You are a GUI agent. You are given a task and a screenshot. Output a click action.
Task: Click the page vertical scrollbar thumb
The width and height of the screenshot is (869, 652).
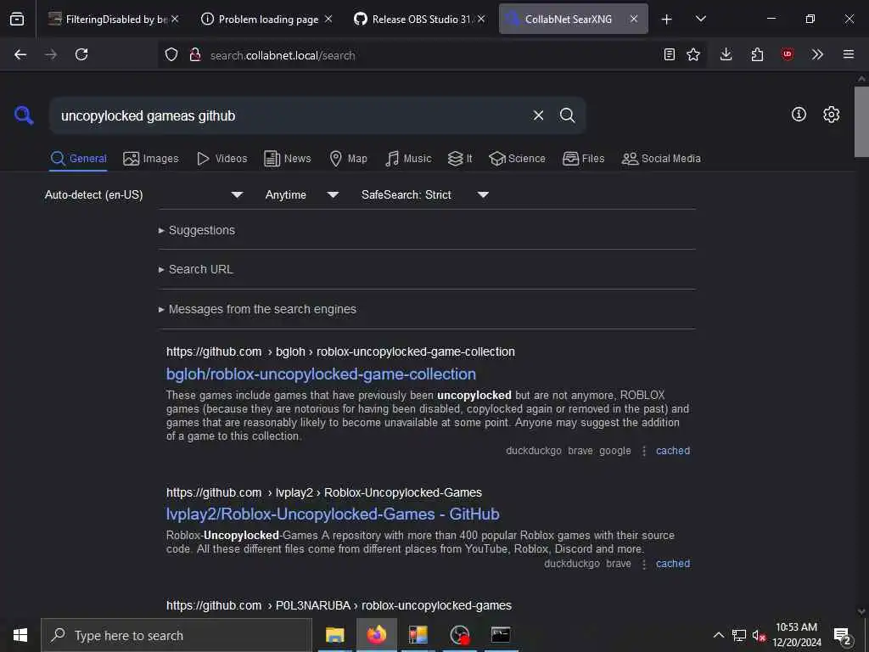click(x=861, y=121)
